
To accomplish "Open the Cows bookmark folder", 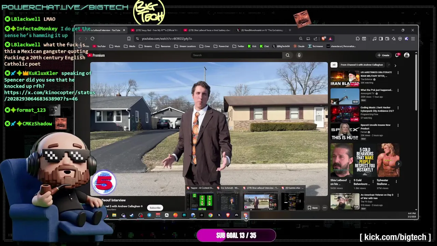I will click(205, 46).
